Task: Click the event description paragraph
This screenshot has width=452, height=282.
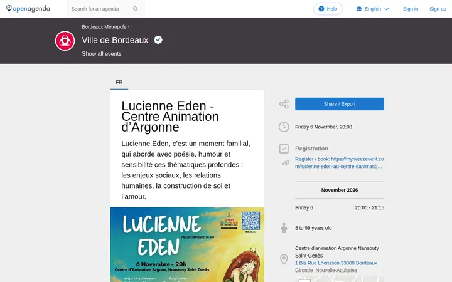Action: [x=186, y=170]
